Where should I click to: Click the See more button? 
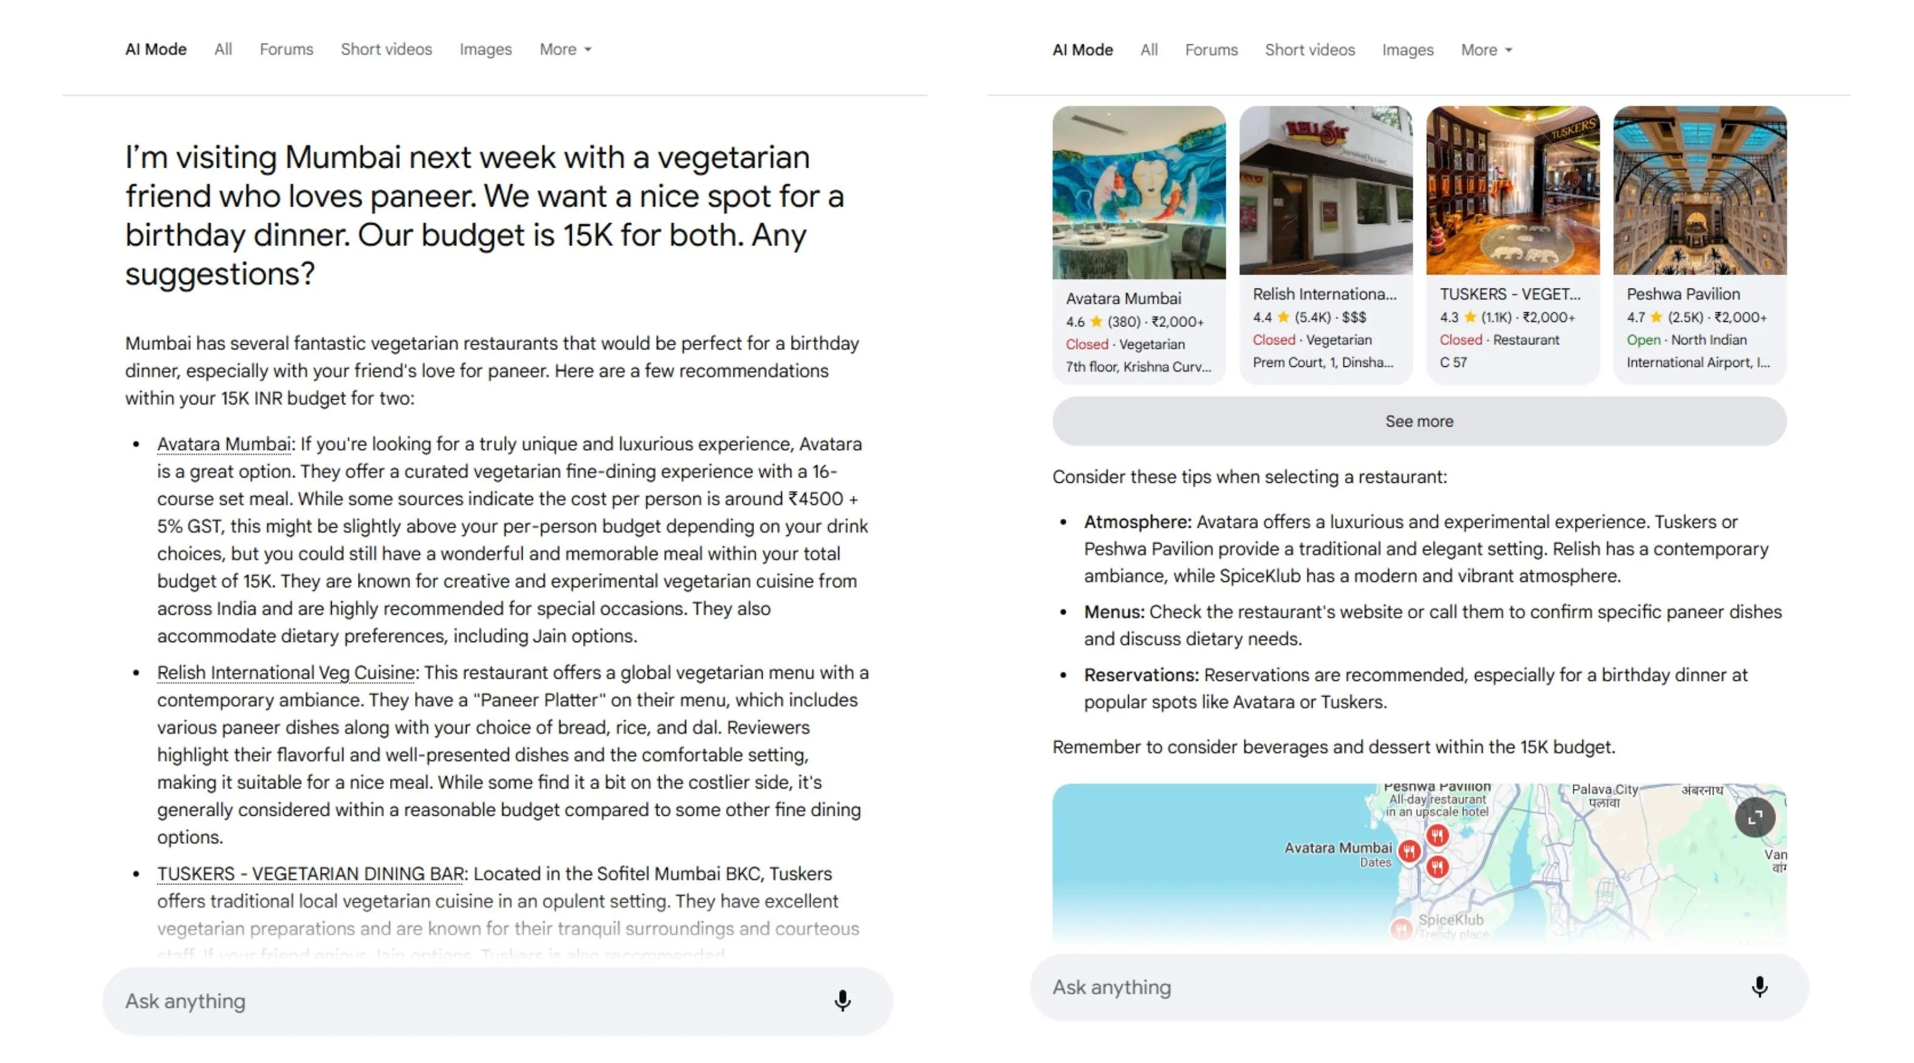tap(1419, 421)
